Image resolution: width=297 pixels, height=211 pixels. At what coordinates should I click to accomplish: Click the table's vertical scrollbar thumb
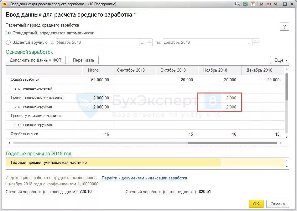[287, 87]
